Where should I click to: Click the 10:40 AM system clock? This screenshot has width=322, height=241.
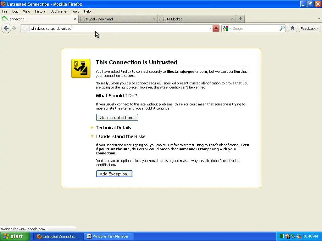(x=310, y=236)
